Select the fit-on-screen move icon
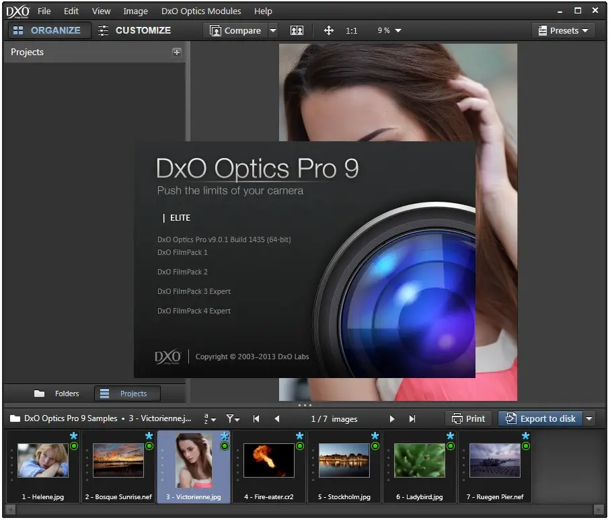This screenshot has width=610, height=520. (x=329, y=30)
